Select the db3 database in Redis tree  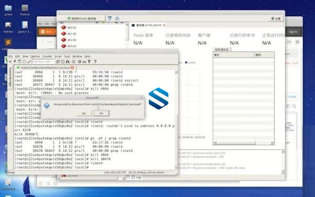point(69,46)
